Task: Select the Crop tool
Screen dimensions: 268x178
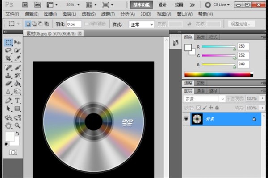Action: (8, 58)
